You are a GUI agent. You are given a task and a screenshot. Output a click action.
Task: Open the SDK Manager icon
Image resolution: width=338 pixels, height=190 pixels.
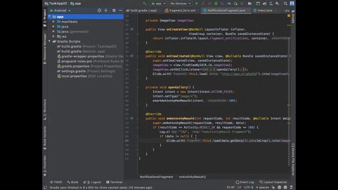[277, 4]
